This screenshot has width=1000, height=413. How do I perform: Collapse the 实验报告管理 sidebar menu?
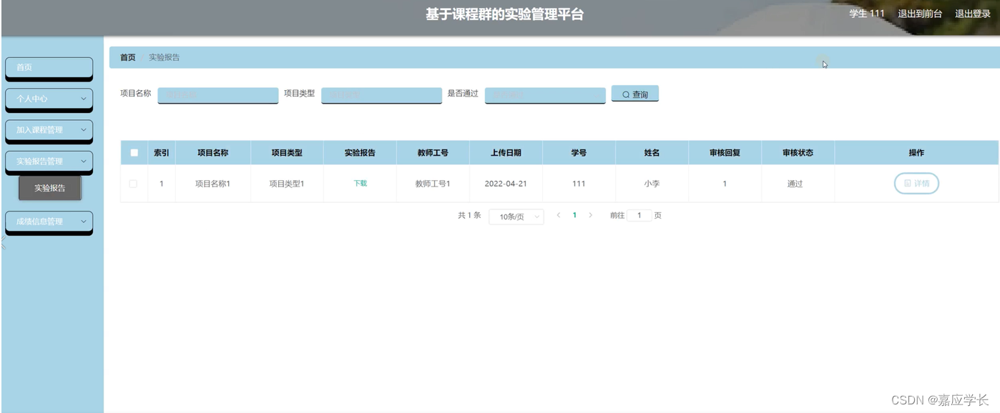(x=49, y=161)
